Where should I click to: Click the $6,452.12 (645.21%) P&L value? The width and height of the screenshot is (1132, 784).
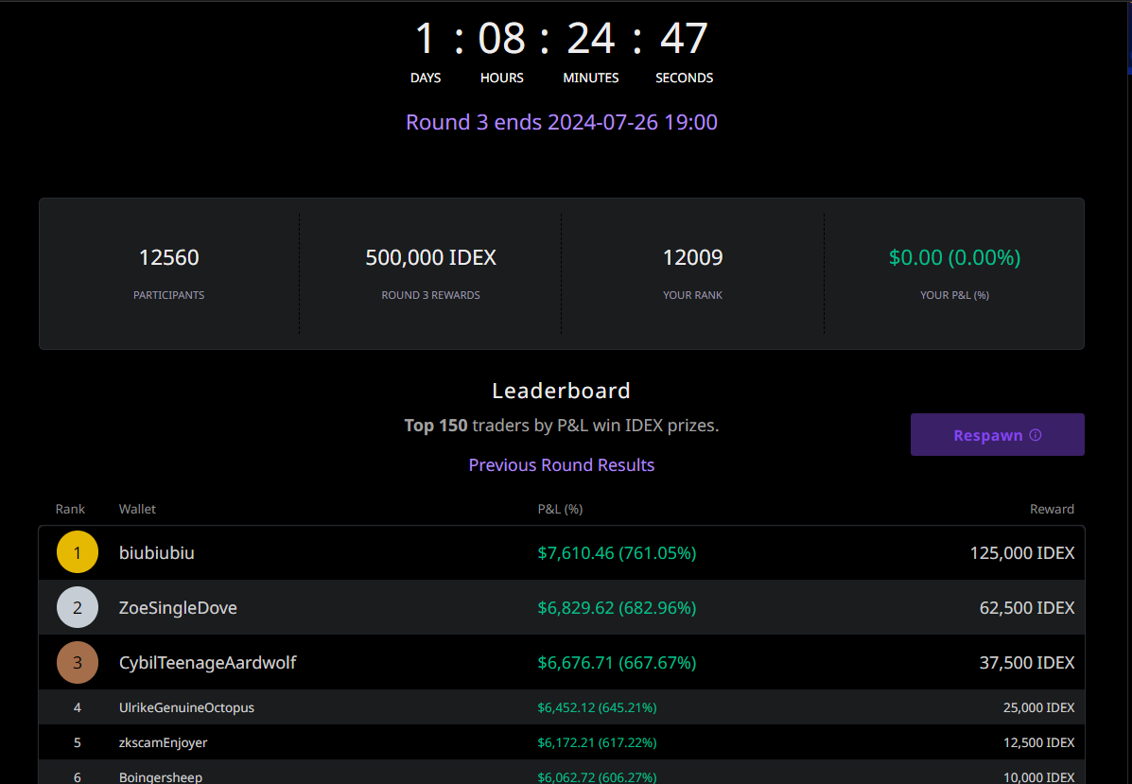pos(597,707)
